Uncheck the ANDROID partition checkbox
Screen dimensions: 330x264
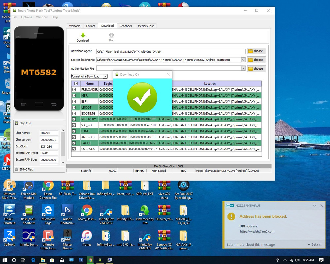74,137
